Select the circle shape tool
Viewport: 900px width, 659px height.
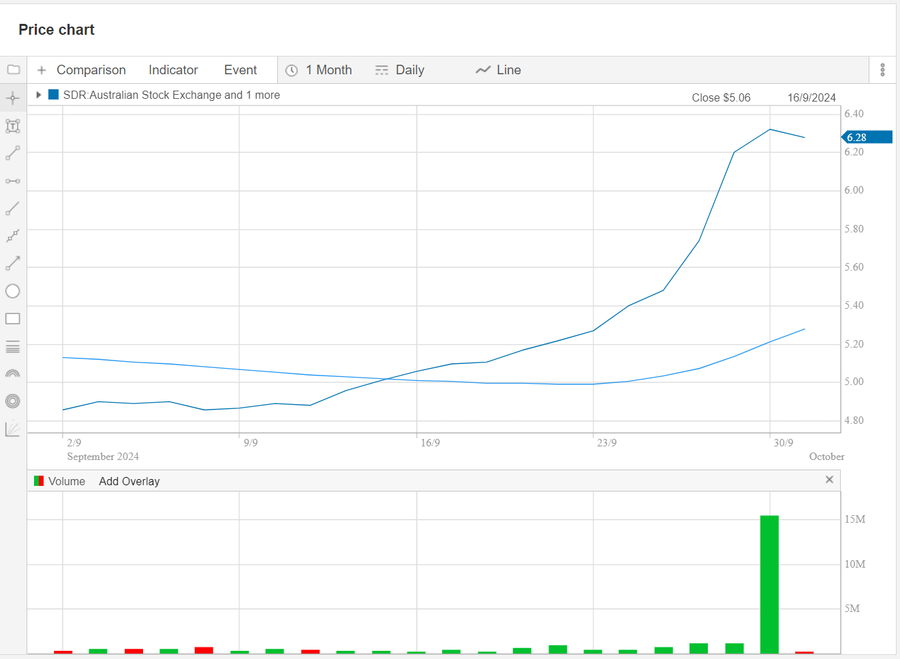click(13, 291)
